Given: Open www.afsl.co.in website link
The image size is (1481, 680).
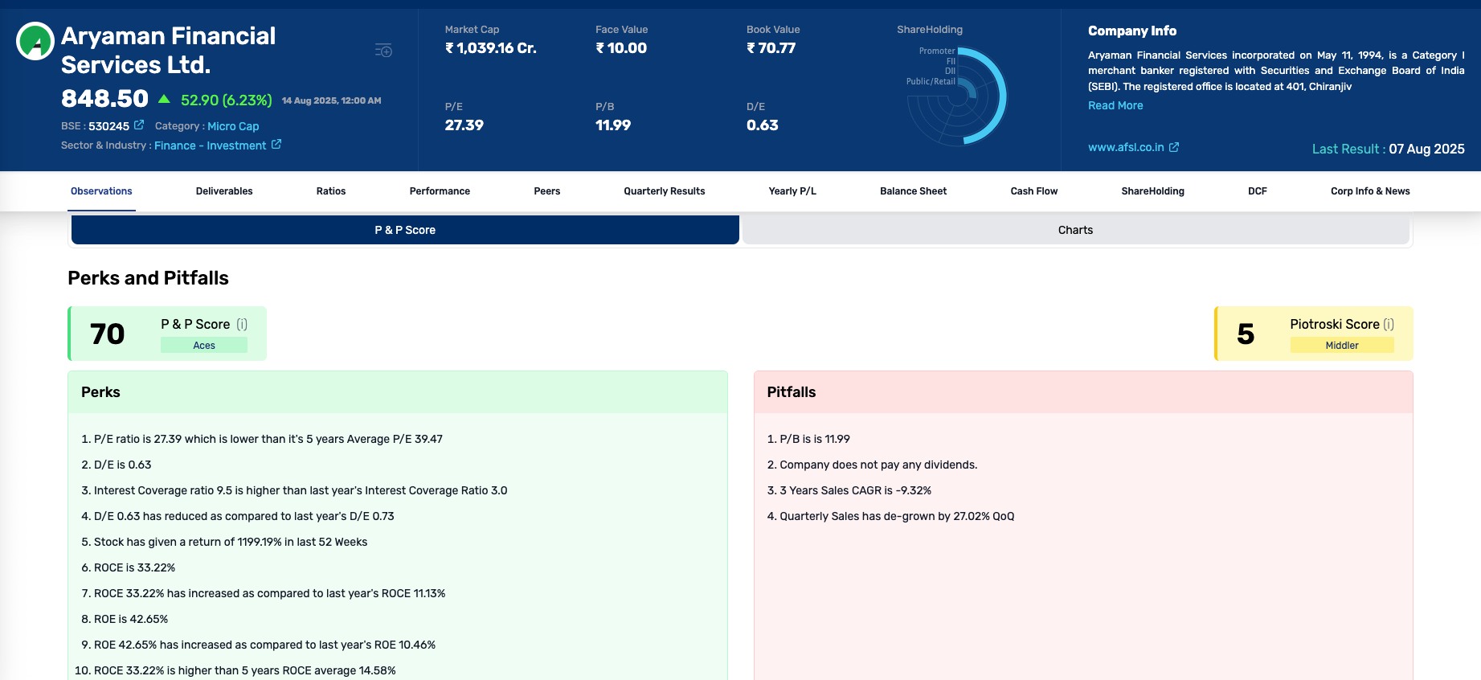Looking at the screenshot, I should 1126,147.
